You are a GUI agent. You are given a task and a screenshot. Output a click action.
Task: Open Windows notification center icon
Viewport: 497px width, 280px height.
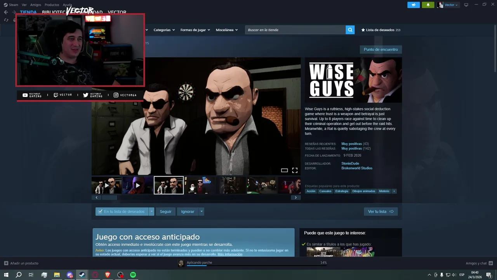(489, 275)
